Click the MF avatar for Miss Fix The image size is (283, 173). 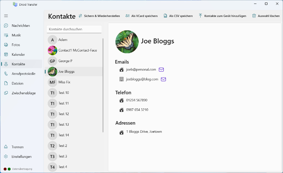pyautogui.click(x=52, y=82)
